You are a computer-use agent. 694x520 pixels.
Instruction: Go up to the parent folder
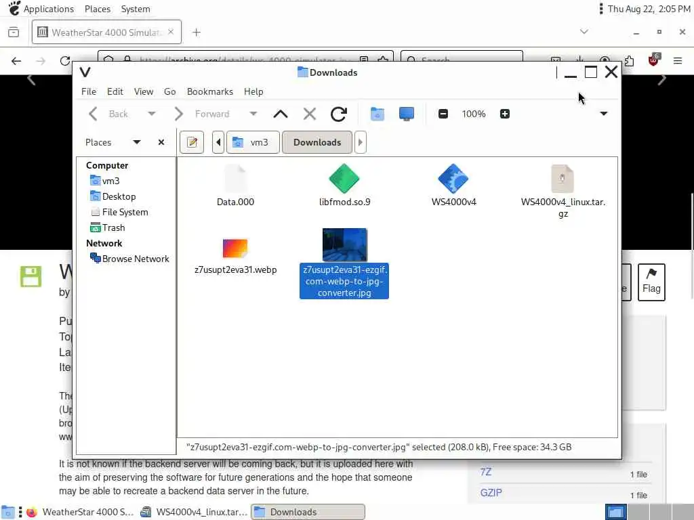coord(281,114)
